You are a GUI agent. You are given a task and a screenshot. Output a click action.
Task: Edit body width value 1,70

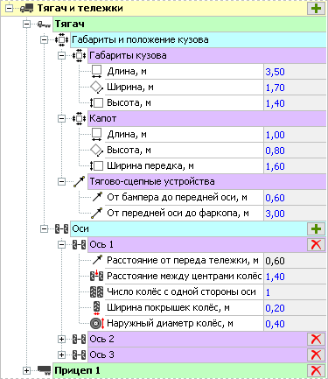click(295, 88)
